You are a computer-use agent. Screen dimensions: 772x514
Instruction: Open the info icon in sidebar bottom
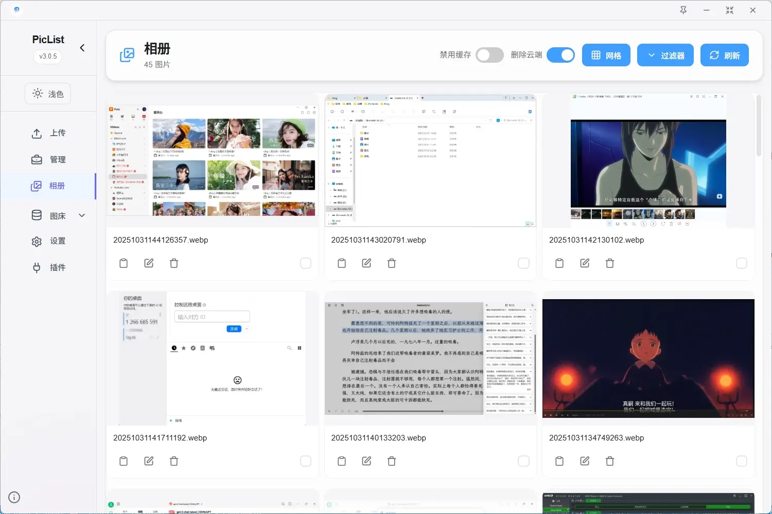[x=14, y=497]
